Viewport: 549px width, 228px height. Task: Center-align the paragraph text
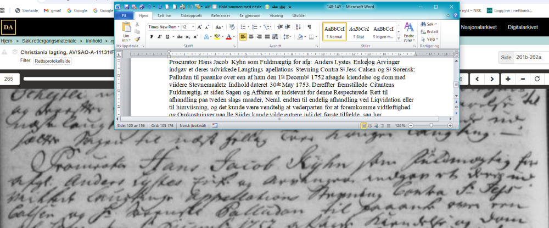(251, 37)
